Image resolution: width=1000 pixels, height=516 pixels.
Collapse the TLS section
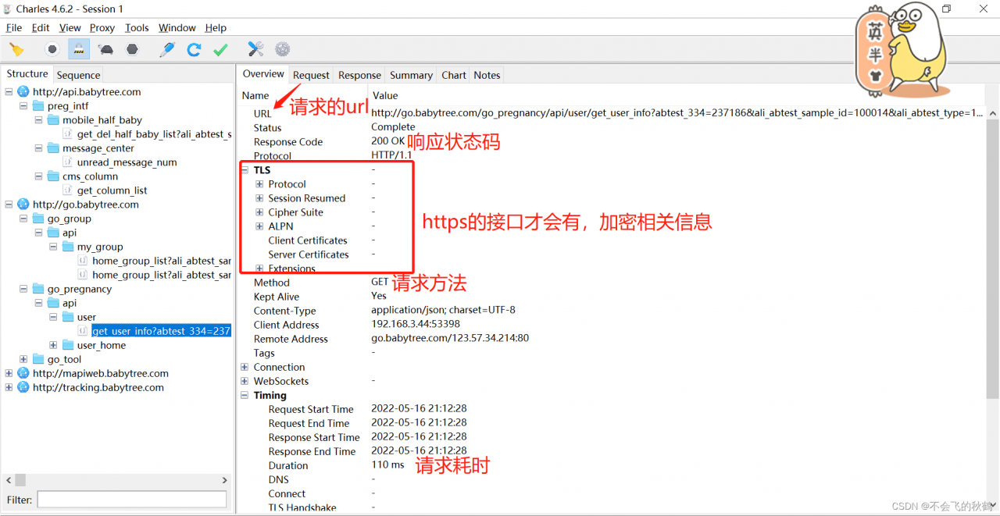pos(245,170)
